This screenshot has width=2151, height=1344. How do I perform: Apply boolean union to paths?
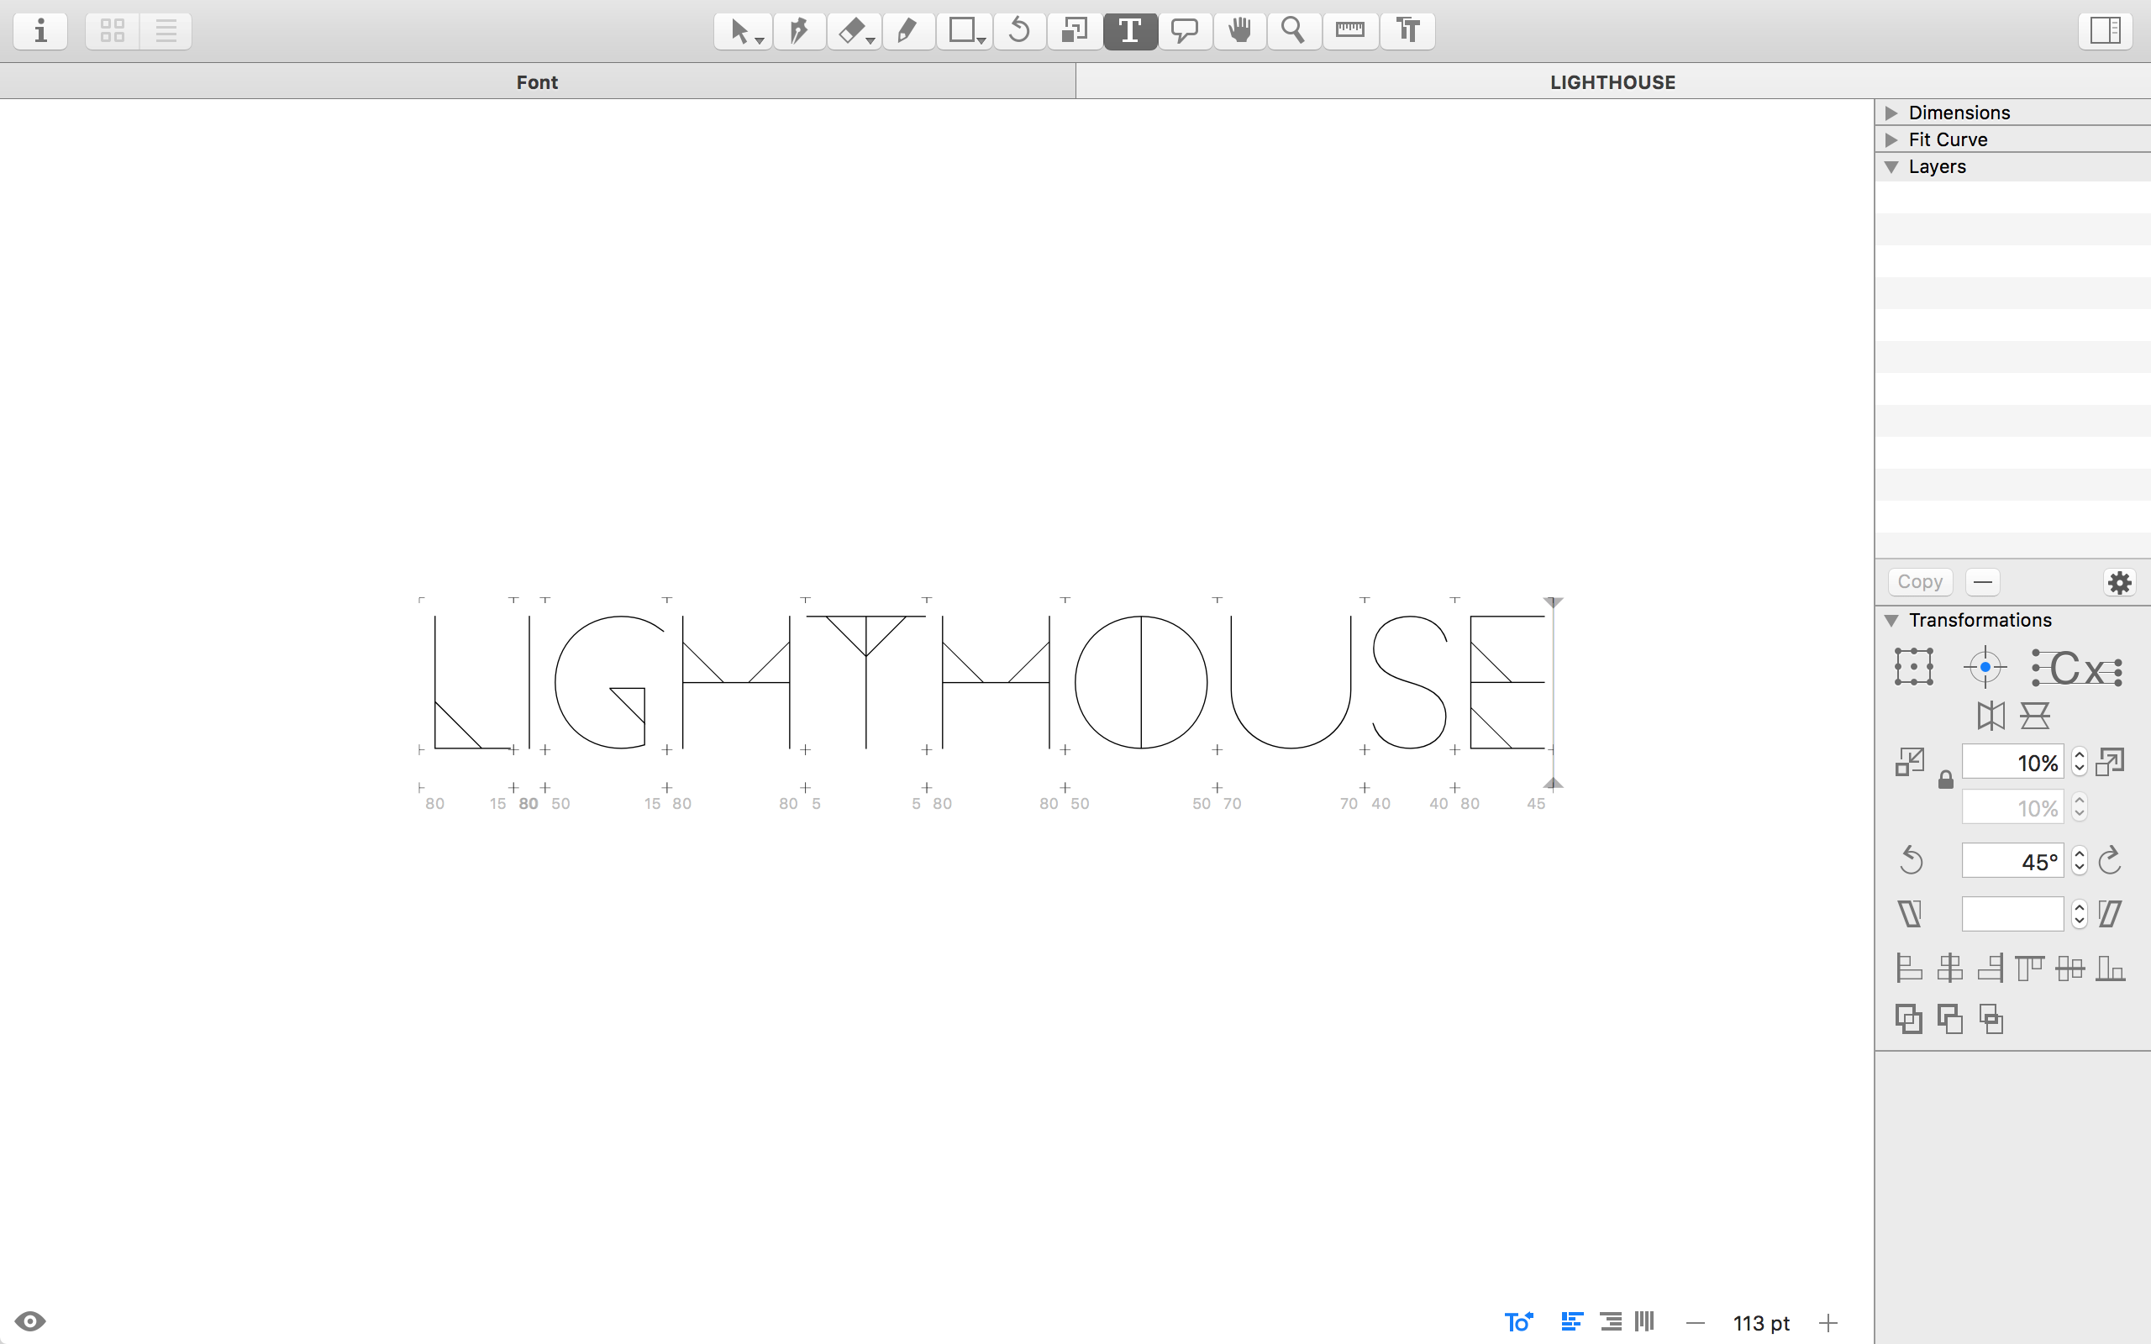[x=1908, y=1019]
